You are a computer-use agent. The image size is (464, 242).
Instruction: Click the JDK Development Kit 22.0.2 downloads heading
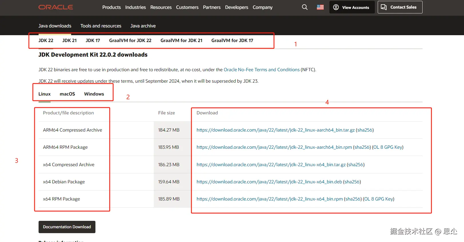point(93,55)
